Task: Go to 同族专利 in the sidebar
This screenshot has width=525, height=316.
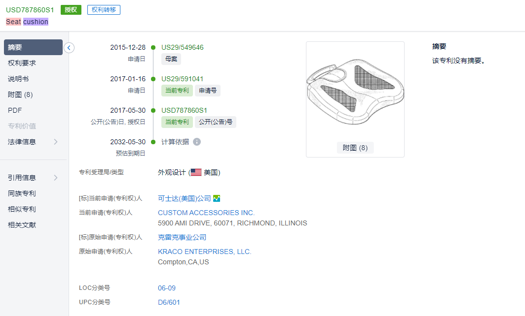Action: (x=22, y=193)
